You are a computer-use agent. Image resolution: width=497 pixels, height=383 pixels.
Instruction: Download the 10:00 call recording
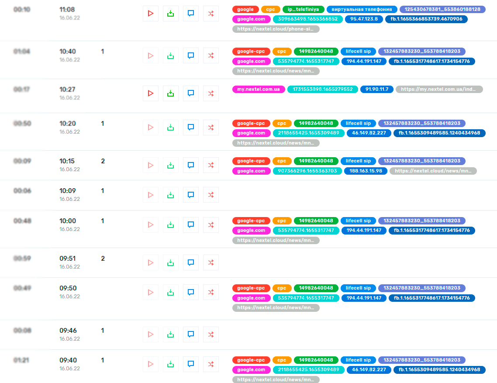(170, 225)
